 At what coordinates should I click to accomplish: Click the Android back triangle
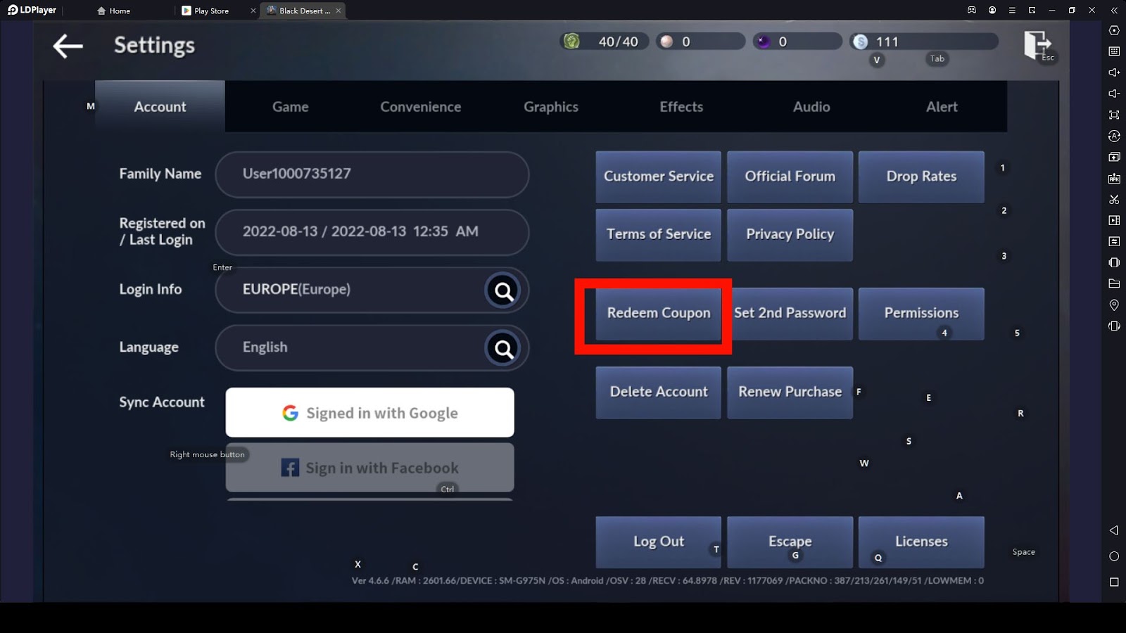coord(1114,530)
